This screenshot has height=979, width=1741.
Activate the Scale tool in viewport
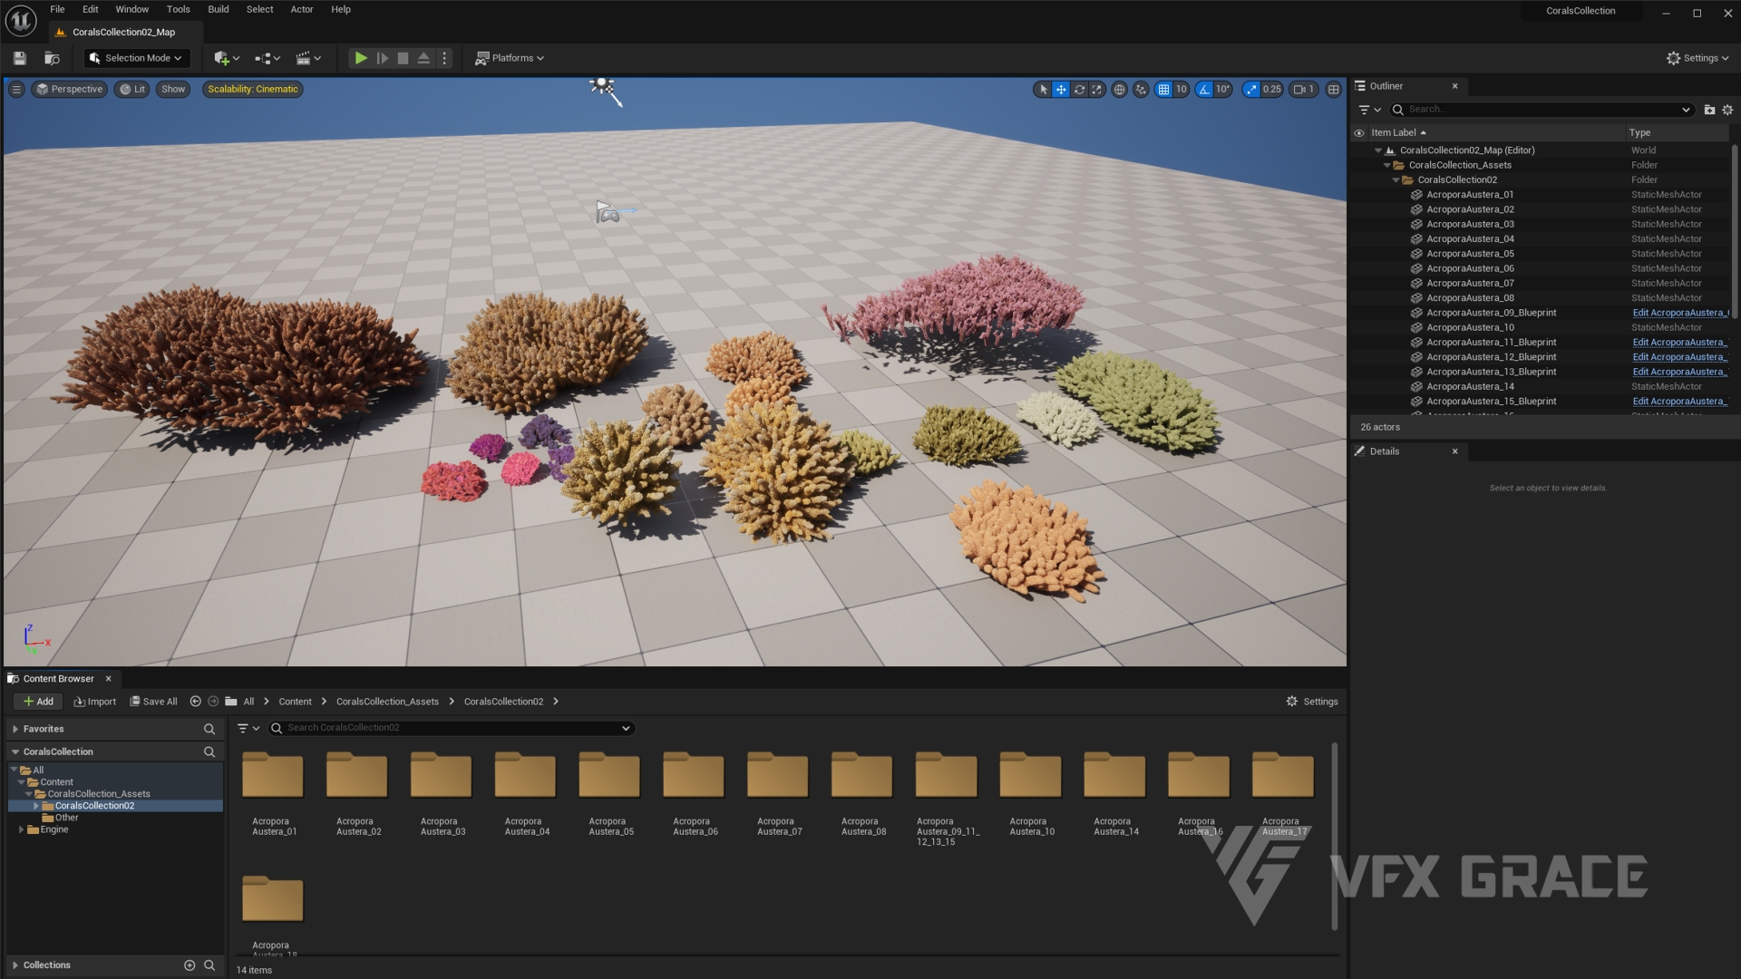pyautogui.click(x=1097, y=89)
